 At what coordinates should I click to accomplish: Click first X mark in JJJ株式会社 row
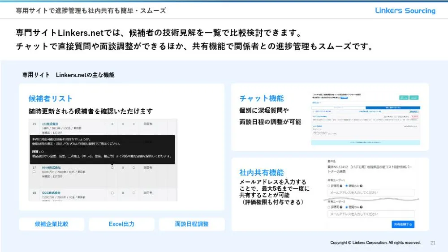(x=112, y=124)
